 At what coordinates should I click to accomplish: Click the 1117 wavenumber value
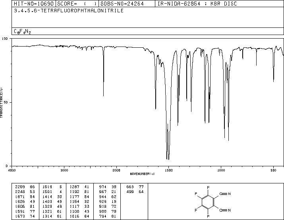pyautogui.click(x=74, y=206)
